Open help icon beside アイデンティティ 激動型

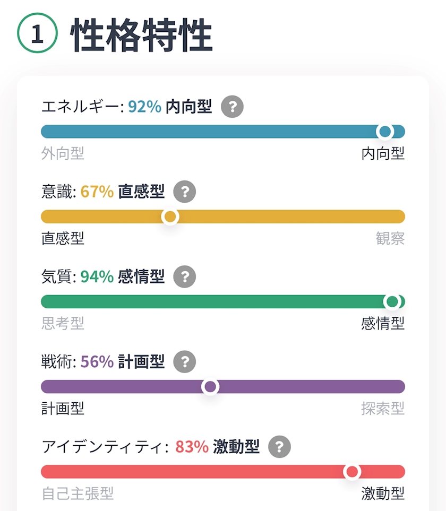tap(280, 447)
